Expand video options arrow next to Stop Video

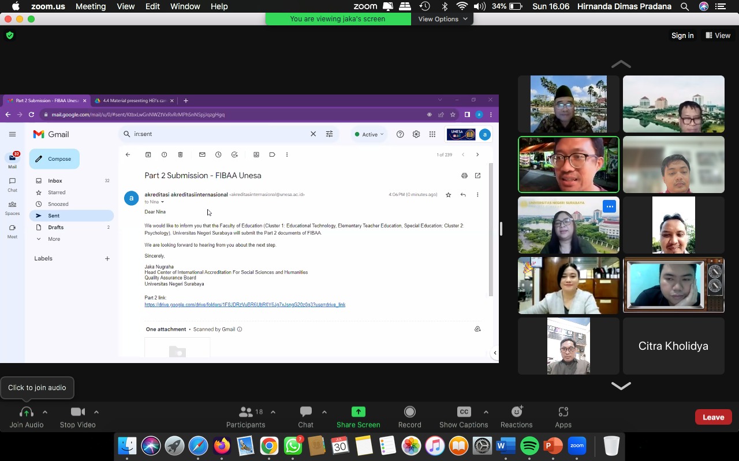pos(96,412)
